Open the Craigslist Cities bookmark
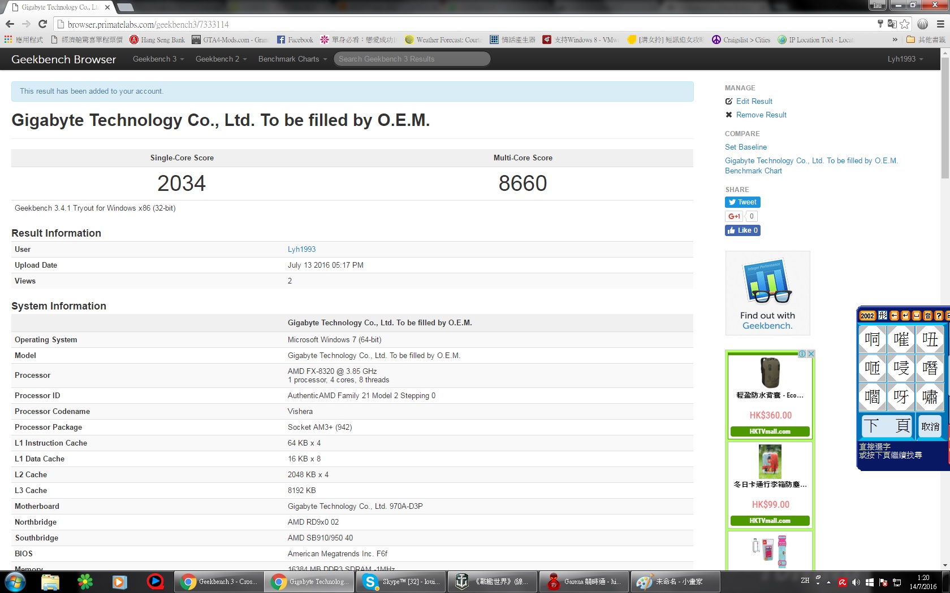 coord(741,40)
